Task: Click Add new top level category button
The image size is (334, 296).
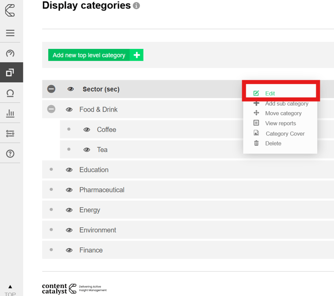Action: pos(95,55)
